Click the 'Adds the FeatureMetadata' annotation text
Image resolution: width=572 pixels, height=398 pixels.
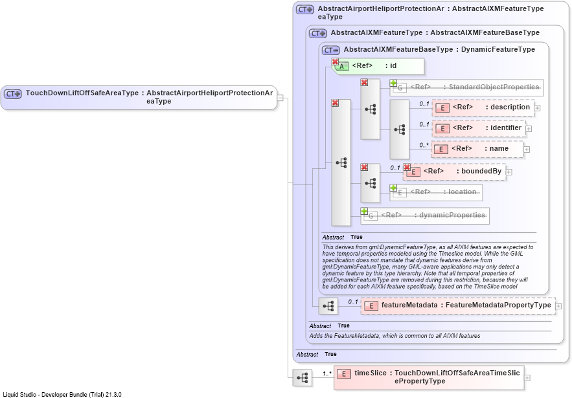tap(395, 336)
